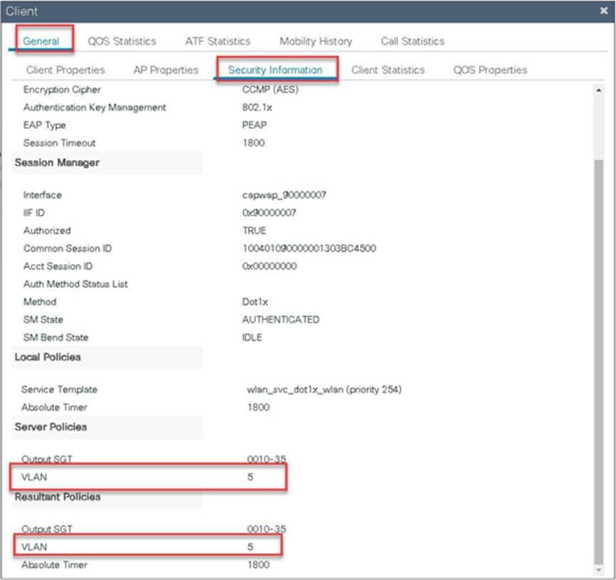Click the Local Policies section header
The image size is (616, 580).
click(x=48, y=357)
